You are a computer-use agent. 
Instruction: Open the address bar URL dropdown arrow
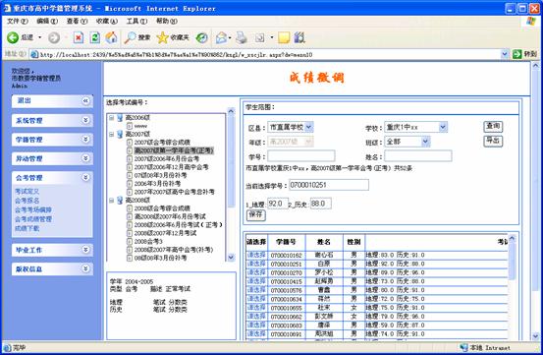(505, 54)
